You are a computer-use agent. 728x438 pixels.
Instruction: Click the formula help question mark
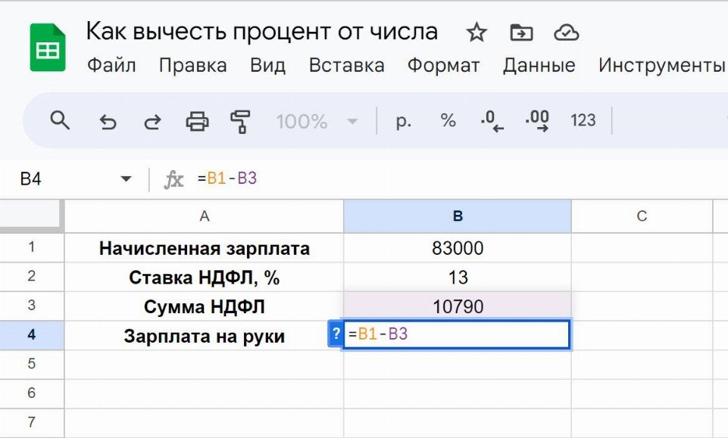pos(336,334)
